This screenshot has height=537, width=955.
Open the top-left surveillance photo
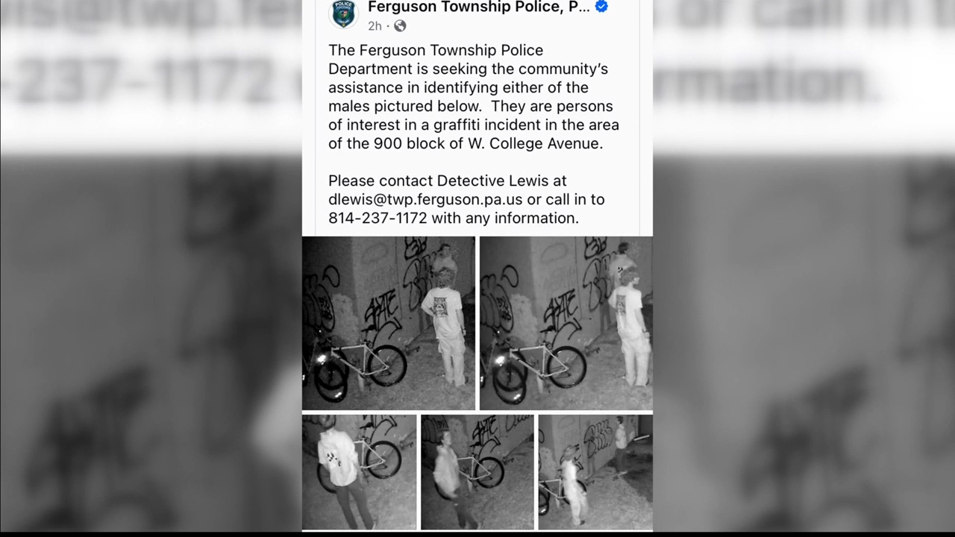point(389,323)
